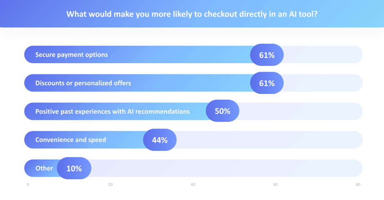The height and width of the screenshot is (200, 384).
Task: Click the 44% percentage badge
Action: pos(160,140)
